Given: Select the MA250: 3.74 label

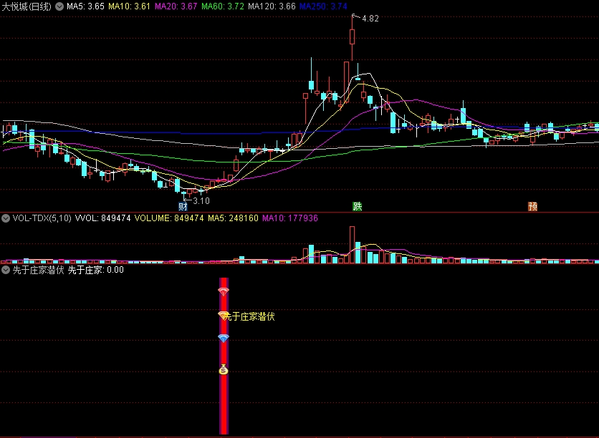Looking at the screenshot, I should 323,6.
